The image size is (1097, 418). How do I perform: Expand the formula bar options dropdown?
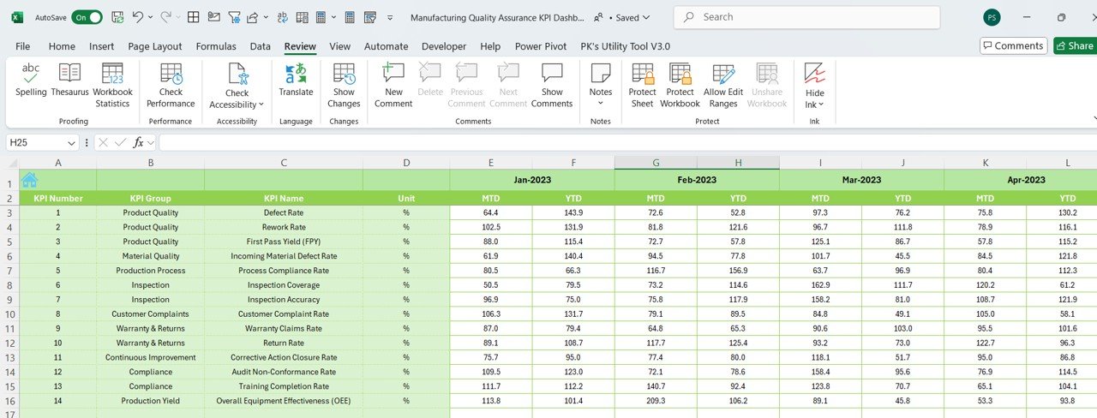pos(151,143)
